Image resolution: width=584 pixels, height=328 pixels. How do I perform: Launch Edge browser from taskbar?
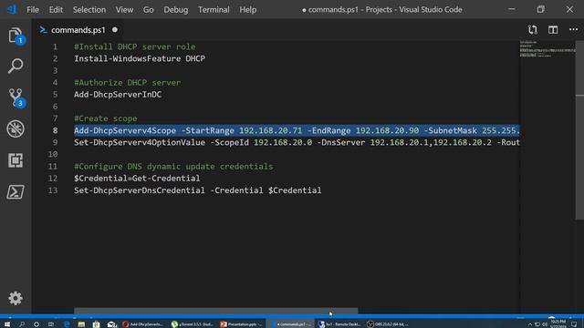67,324
